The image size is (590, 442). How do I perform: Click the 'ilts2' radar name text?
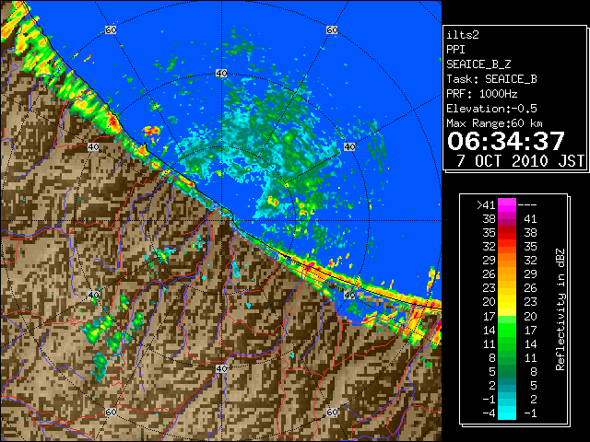point(463,35)
